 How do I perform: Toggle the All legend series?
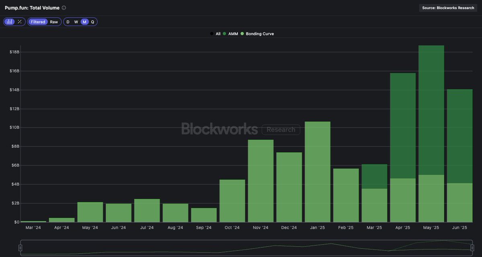tap(215, 34)
